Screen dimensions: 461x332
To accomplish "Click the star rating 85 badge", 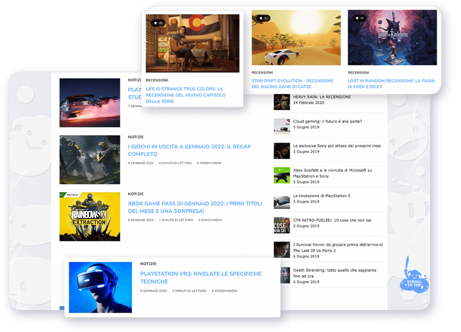I will pyautogui.click(x=158, y=23).
